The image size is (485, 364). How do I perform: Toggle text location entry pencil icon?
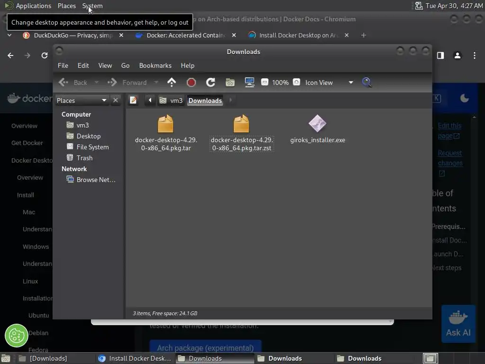pos(133,100)
